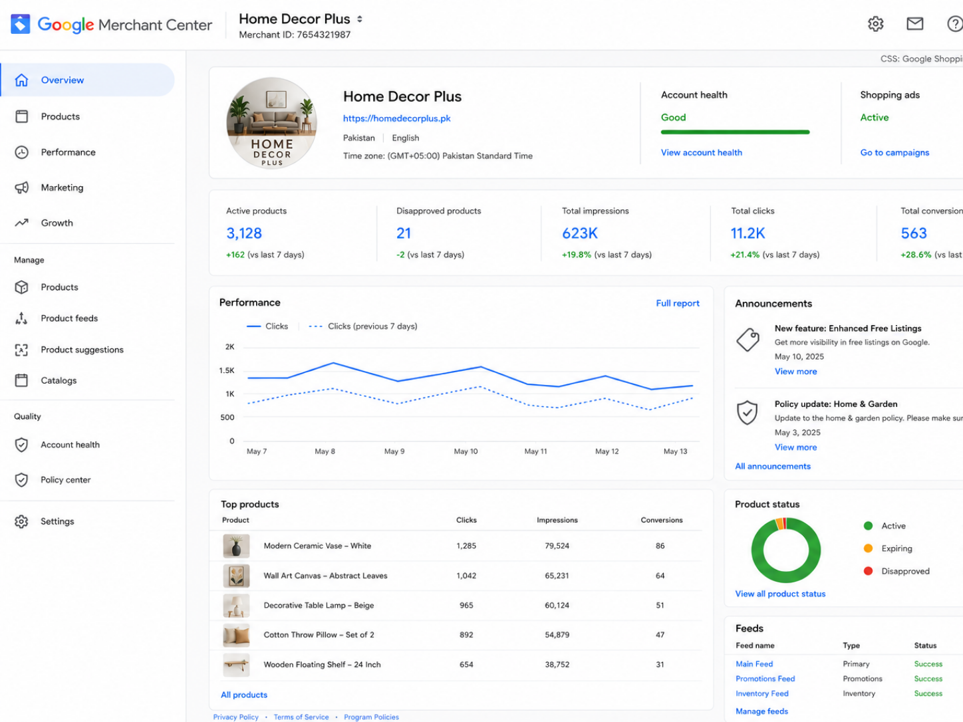The width and height of the screenshot is (963, 722).
Task: Click the Overview home icon in the sidebar
Action: pos(22,80)
